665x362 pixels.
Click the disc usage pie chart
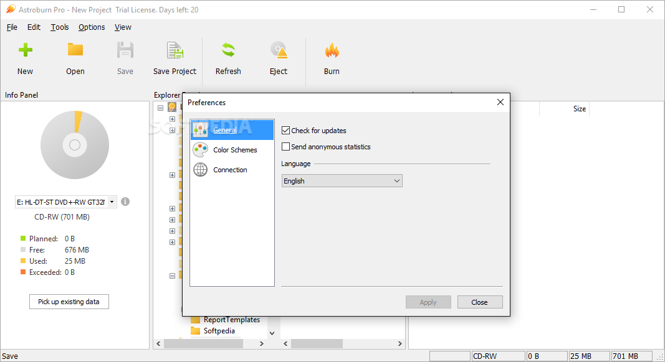point(75,145)
